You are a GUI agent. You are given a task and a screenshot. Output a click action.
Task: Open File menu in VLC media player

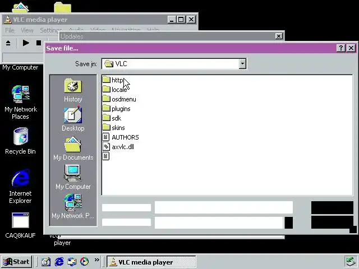pos(10,30)
